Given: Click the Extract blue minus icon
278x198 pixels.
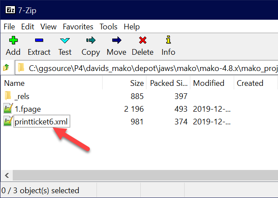Looking at the screenshot, I should (x=39, y=41).
